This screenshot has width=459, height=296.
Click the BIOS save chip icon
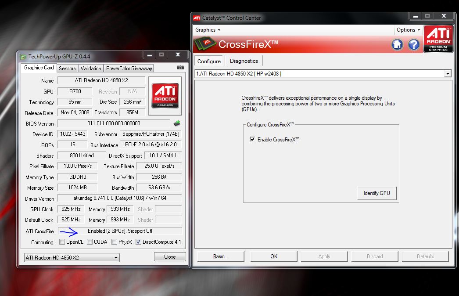tap(177, 123)
